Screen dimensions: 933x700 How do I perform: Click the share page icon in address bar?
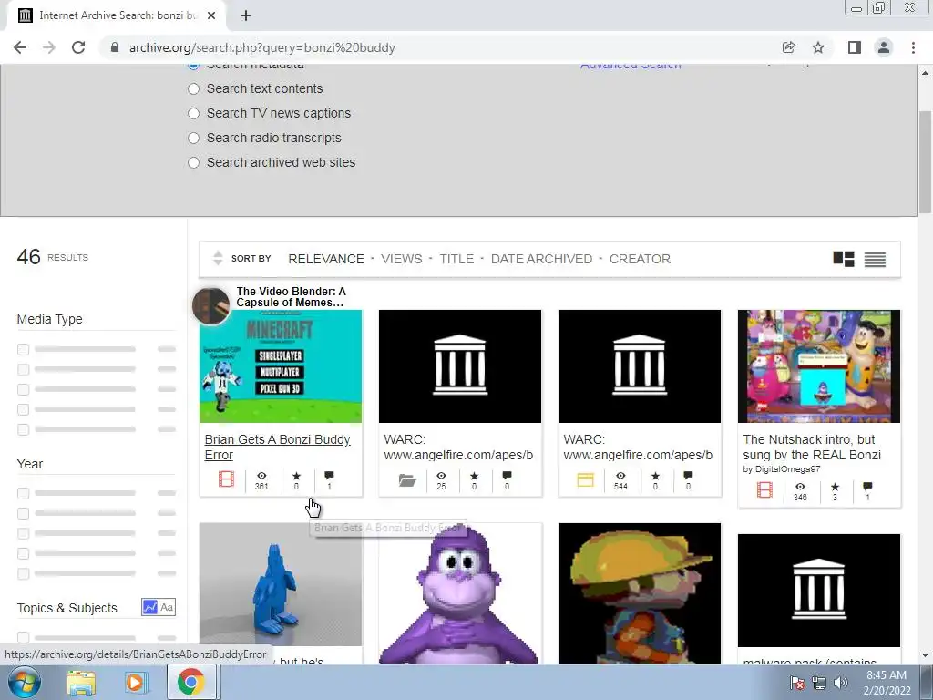pyautogui.click(x=788, y=47)
